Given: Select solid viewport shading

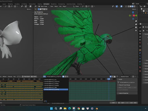Looking at the screenshot, I should click(x=130, y=6).
